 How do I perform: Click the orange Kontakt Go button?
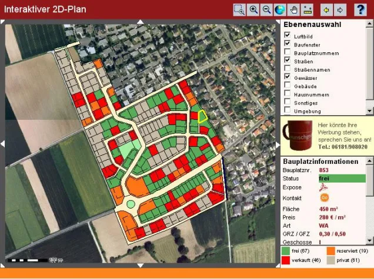pyautogui.click(x=324, y=198)
